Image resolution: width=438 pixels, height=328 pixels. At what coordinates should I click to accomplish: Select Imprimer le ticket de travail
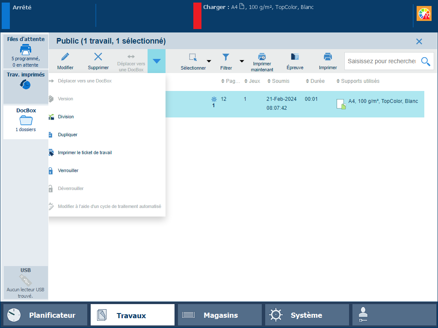(x=85, y=152)
